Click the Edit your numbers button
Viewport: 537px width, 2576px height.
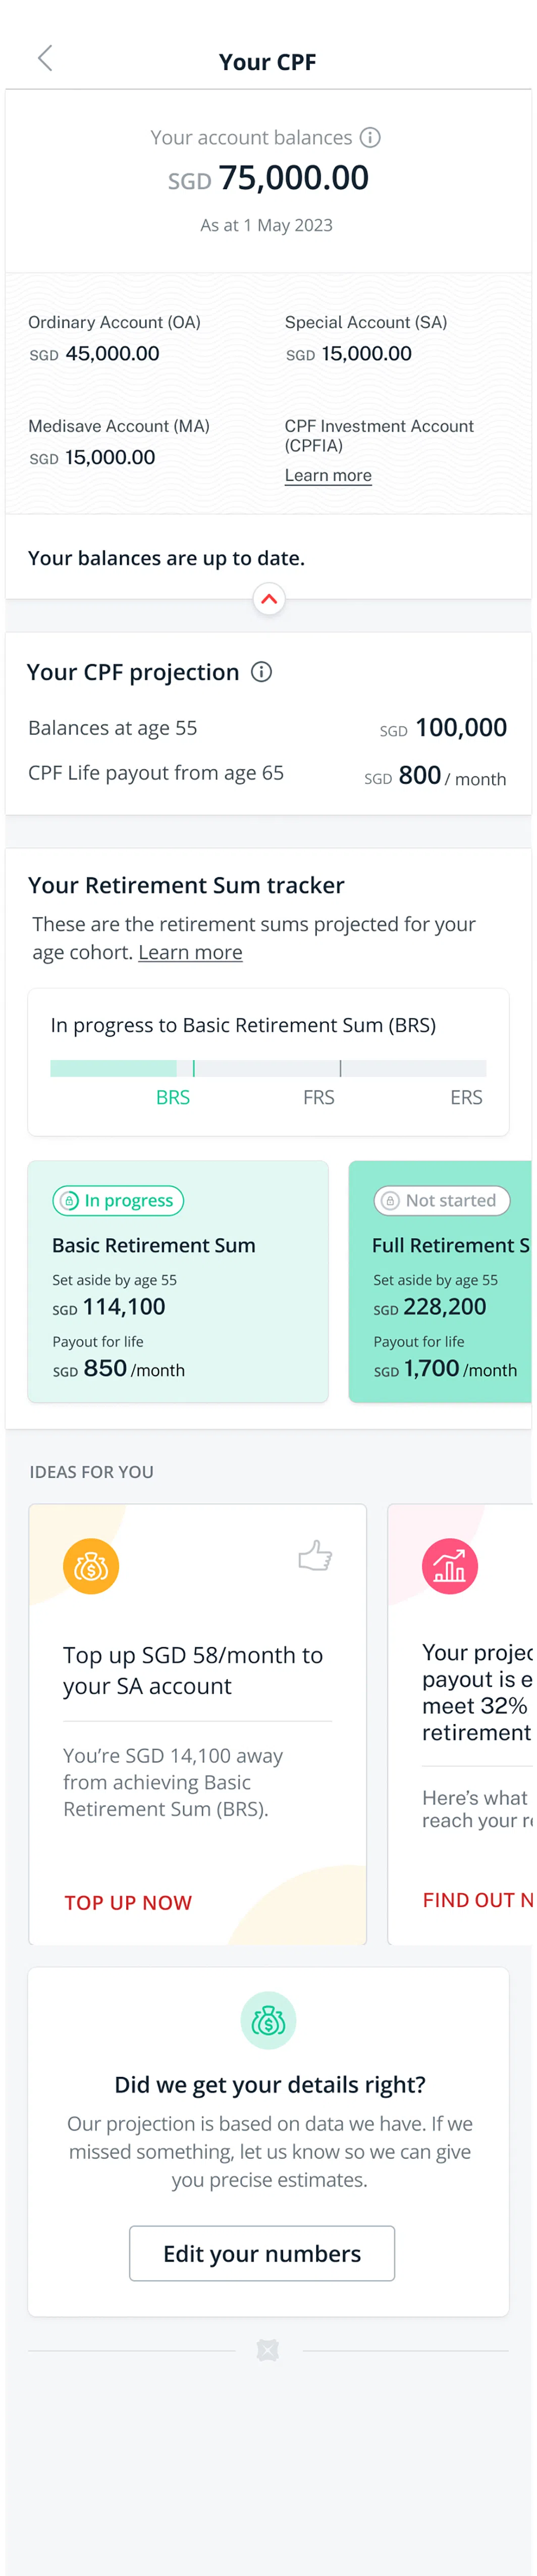tap(262, 2254)
